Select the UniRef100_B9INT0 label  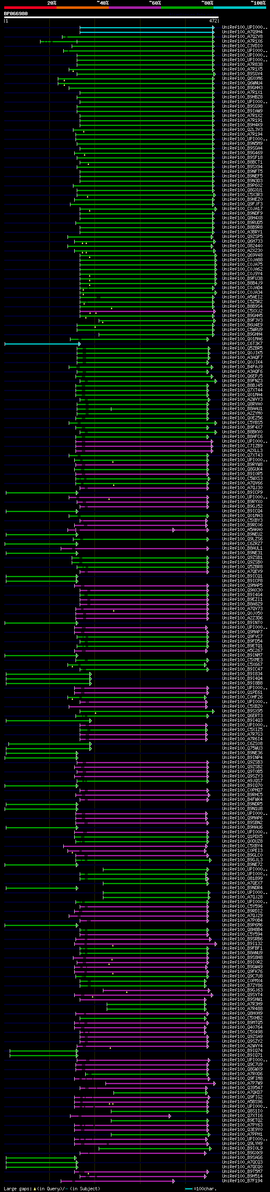242,623
